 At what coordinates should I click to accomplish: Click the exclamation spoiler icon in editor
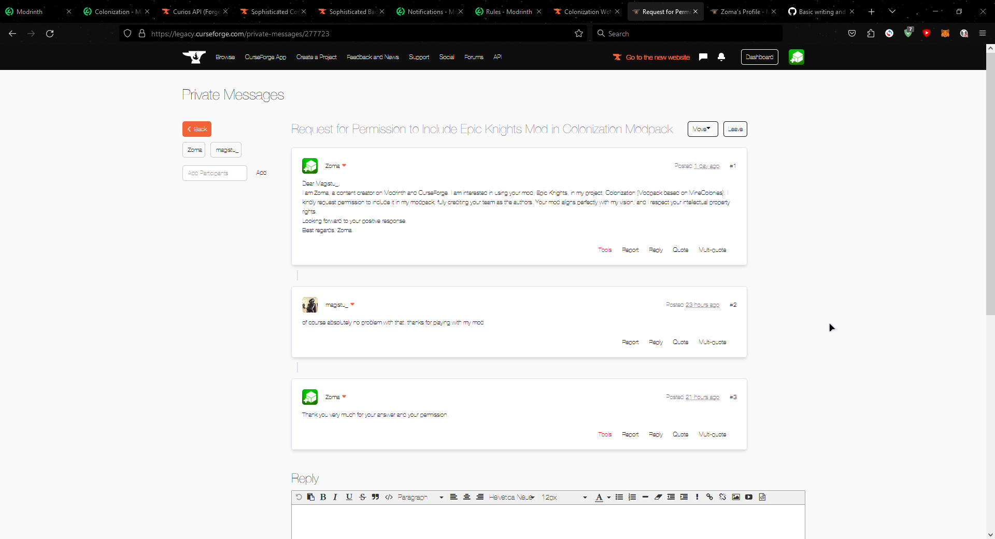click(697, 497)
